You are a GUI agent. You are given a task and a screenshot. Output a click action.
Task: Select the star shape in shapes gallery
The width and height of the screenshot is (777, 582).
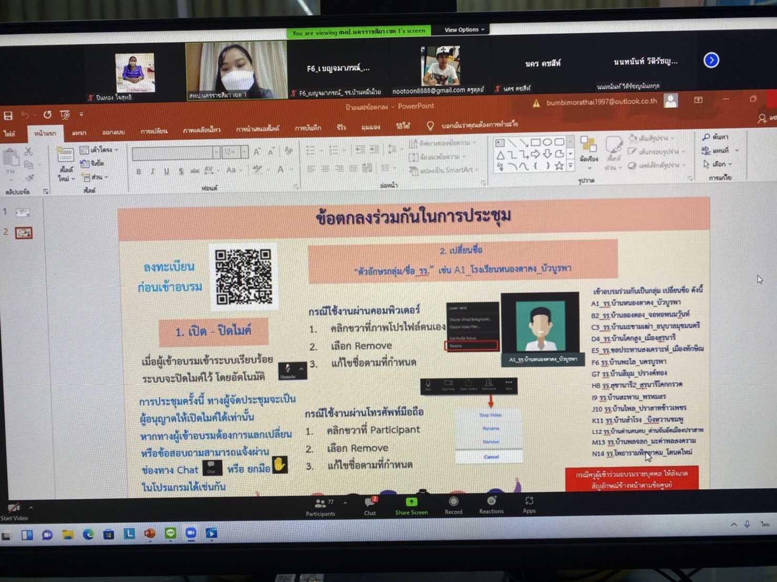click(x=559, y=166)
